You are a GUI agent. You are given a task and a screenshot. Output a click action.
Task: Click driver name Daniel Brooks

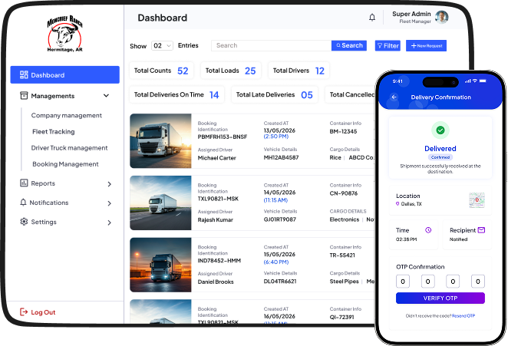click(216, 282)
